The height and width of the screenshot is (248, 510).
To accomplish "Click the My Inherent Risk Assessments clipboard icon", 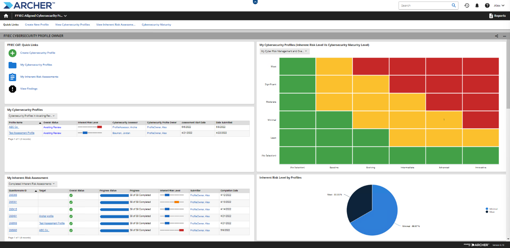I will tap(12, 77).
